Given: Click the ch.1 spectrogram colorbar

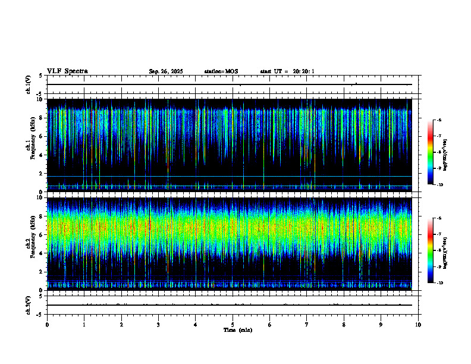Looking at the screenshot, I should [430, 152].
